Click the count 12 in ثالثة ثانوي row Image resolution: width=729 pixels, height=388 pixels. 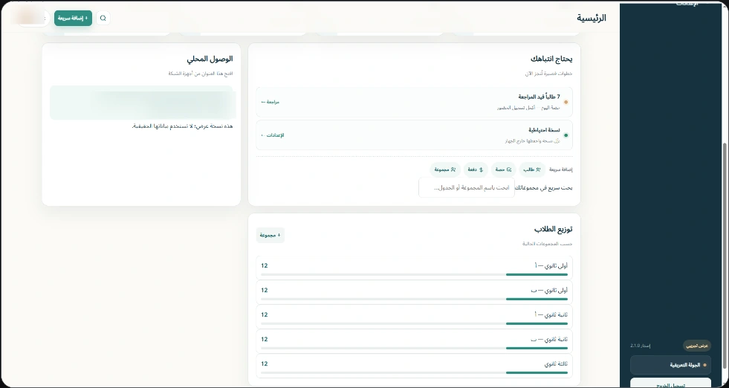pyautogui.click(x=265, y=363)
